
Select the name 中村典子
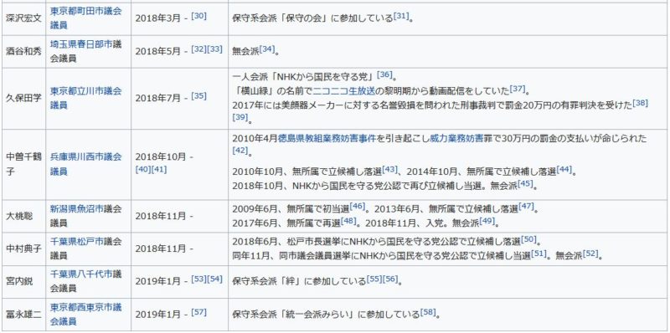(x=24, y=248)
